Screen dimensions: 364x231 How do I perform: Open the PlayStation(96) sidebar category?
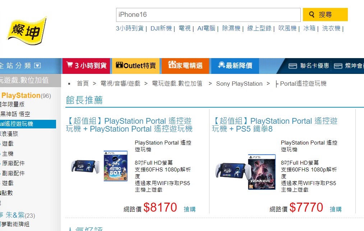coord(26,95)
